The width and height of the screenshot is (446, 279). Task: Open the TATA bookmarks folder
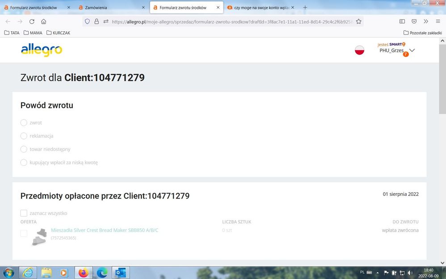point(12,33)
